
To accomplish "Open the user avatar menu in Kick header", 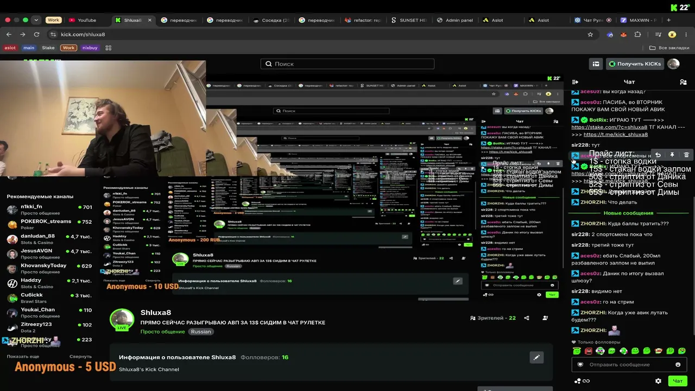I will coord(673,64).
